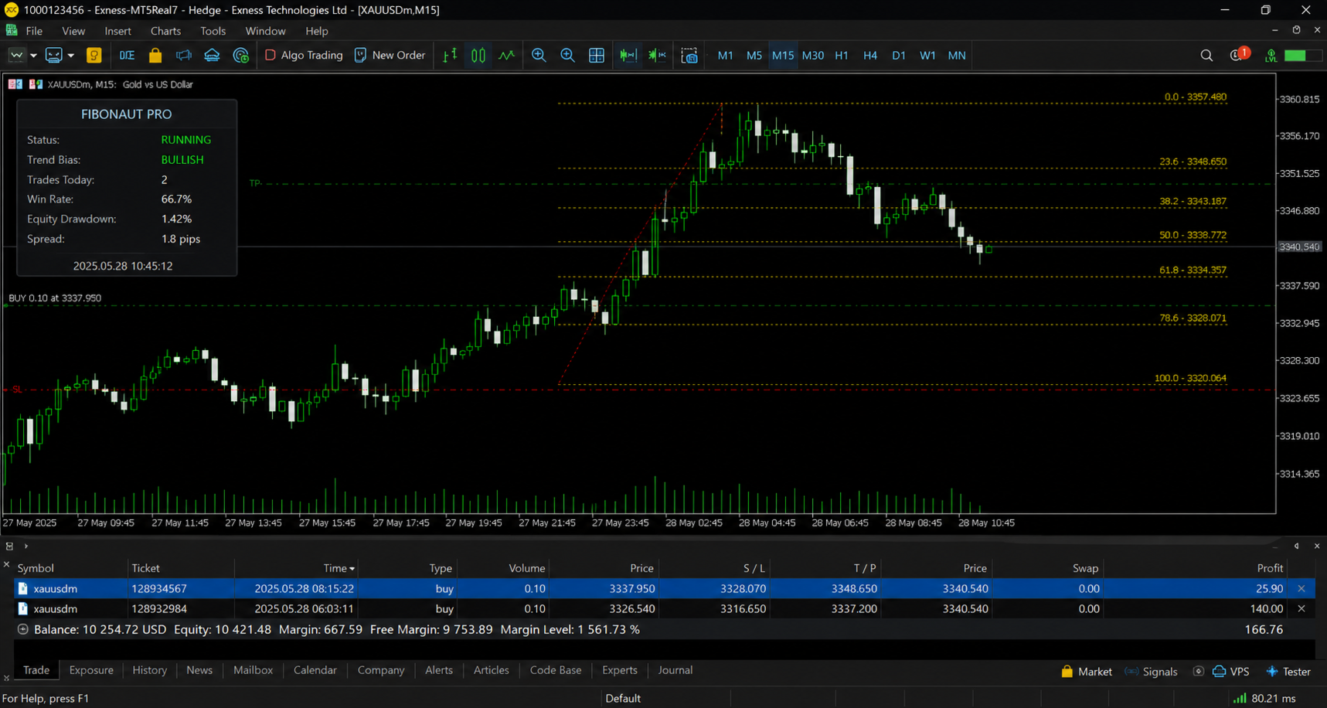The image size is (1327, 708).
Task: Open the Tools menu
Action: pos(213,31)
